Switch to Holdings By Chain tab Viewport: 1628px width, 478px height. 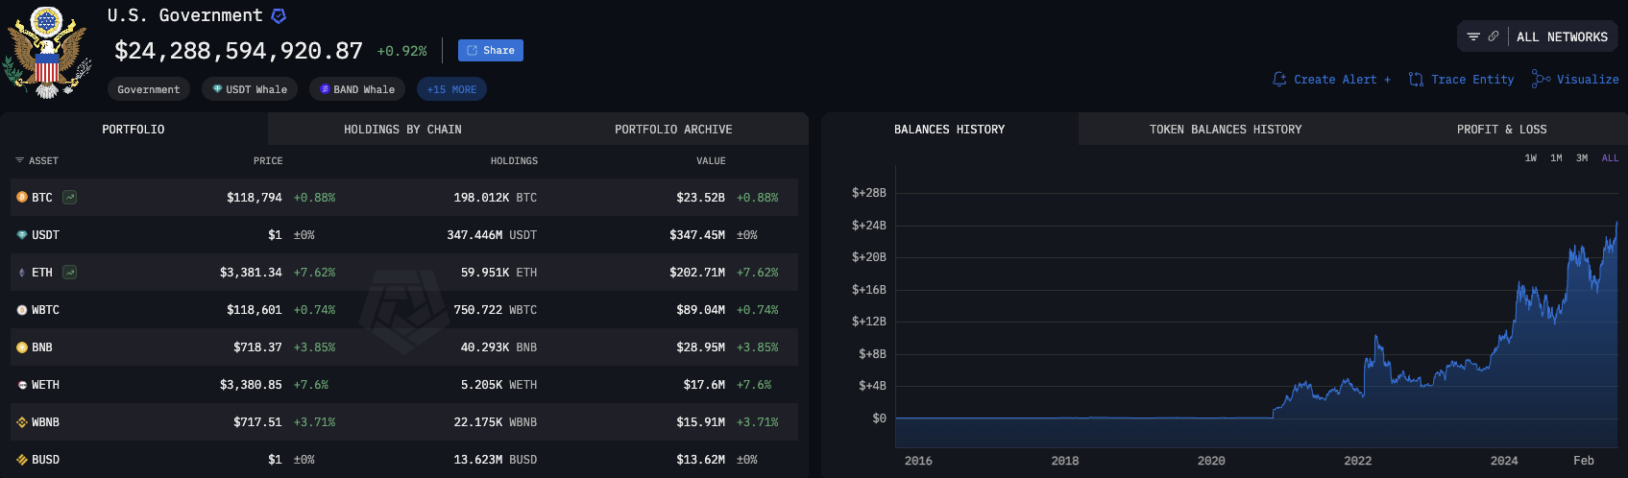(402, 129)
